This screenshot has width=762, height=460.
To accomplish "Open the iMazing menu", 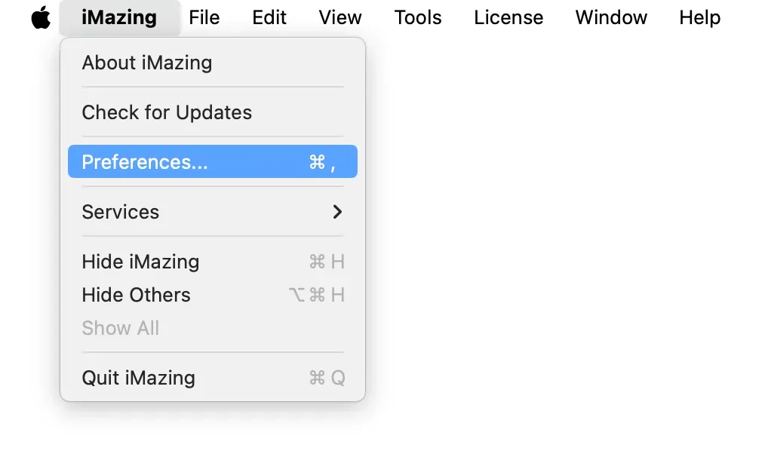I will click(x=118, y=17).
